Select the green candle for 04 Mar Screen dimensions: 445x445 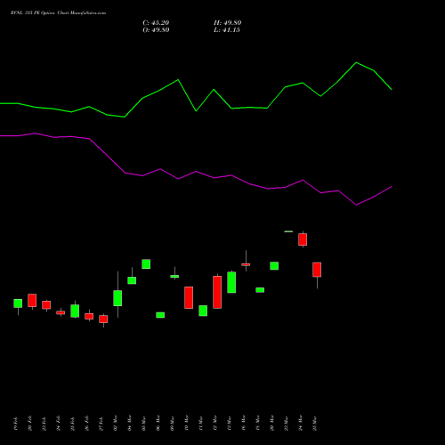(x=132, y=280)
